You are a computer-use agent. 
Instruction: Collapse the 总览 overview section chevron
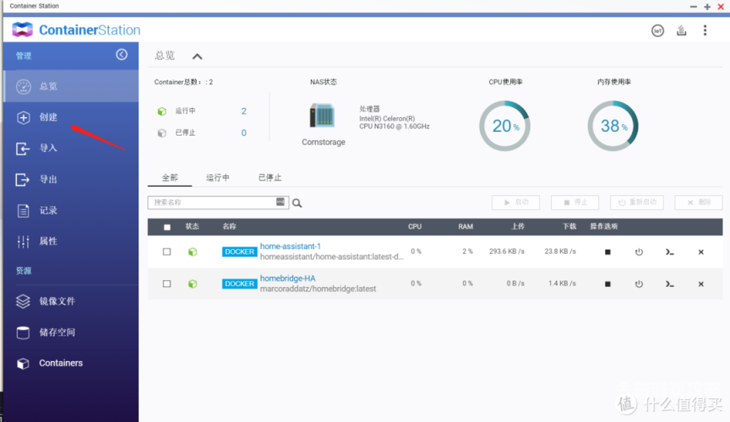coord(198,57)
